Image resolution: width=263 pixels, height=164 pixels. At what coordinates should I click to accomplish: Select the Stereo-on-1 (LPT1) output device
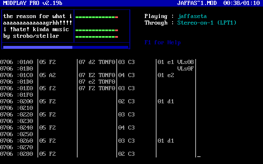click(207, 23)
